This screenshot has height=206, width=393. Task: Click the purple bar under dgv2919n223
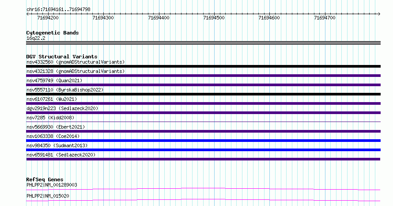click(x=203, y=113)
